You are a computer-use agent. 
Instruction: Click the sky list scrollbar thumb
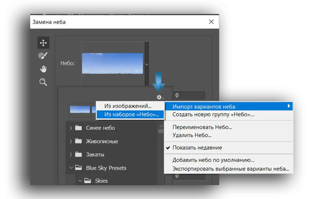click(161, 131)
